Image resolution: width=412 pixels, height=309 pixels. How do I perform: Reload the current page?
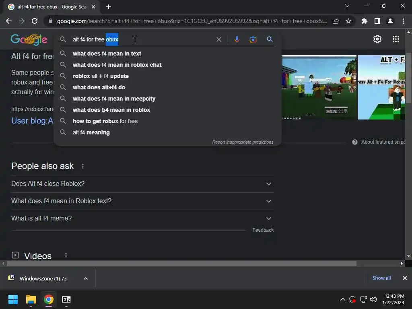coord(35,21)
